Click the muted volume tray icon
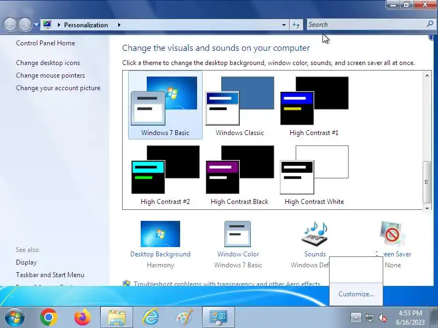Viewport: 438px width, 328px height. coord(383,318)
